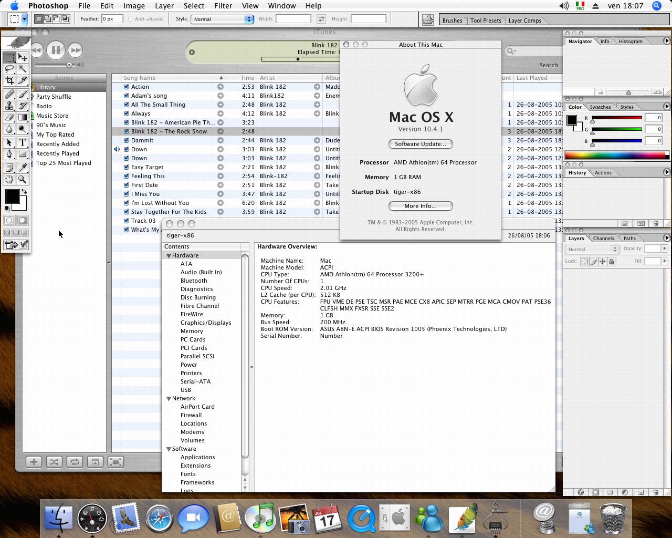Select the Slice tool
Viewport: 672px width, 538px height.
tap(23, 80)
